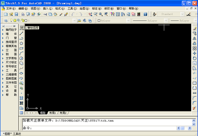Screen dimensions: 198x136
Task: Open the ByLayer linetype dropdown
Action: coord(166,20)
